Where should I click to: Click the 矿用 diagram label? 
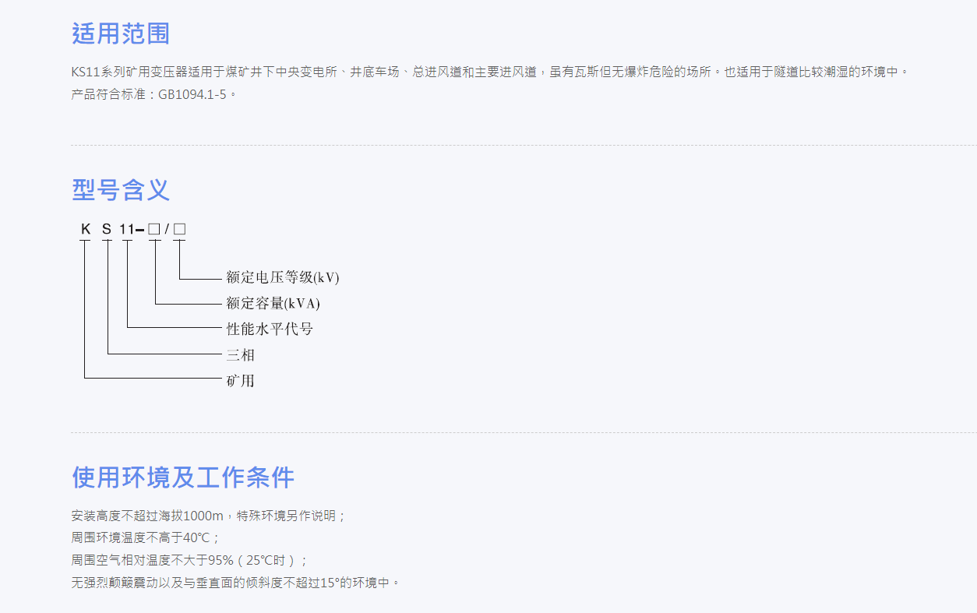238,381
